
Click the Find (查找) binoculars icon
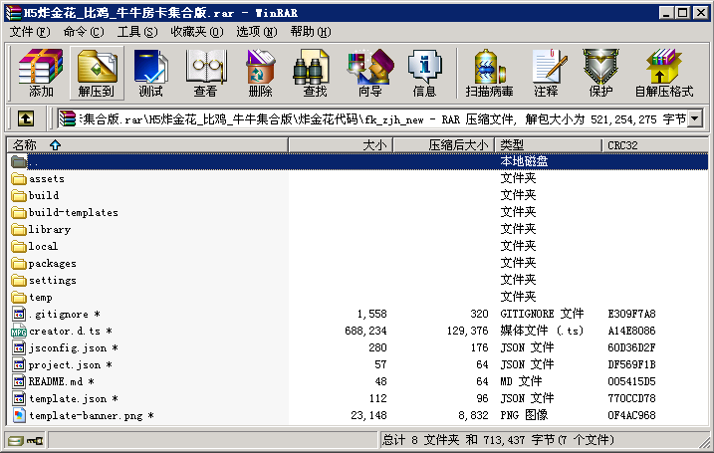pyautogui.click(x=315, y=73)
